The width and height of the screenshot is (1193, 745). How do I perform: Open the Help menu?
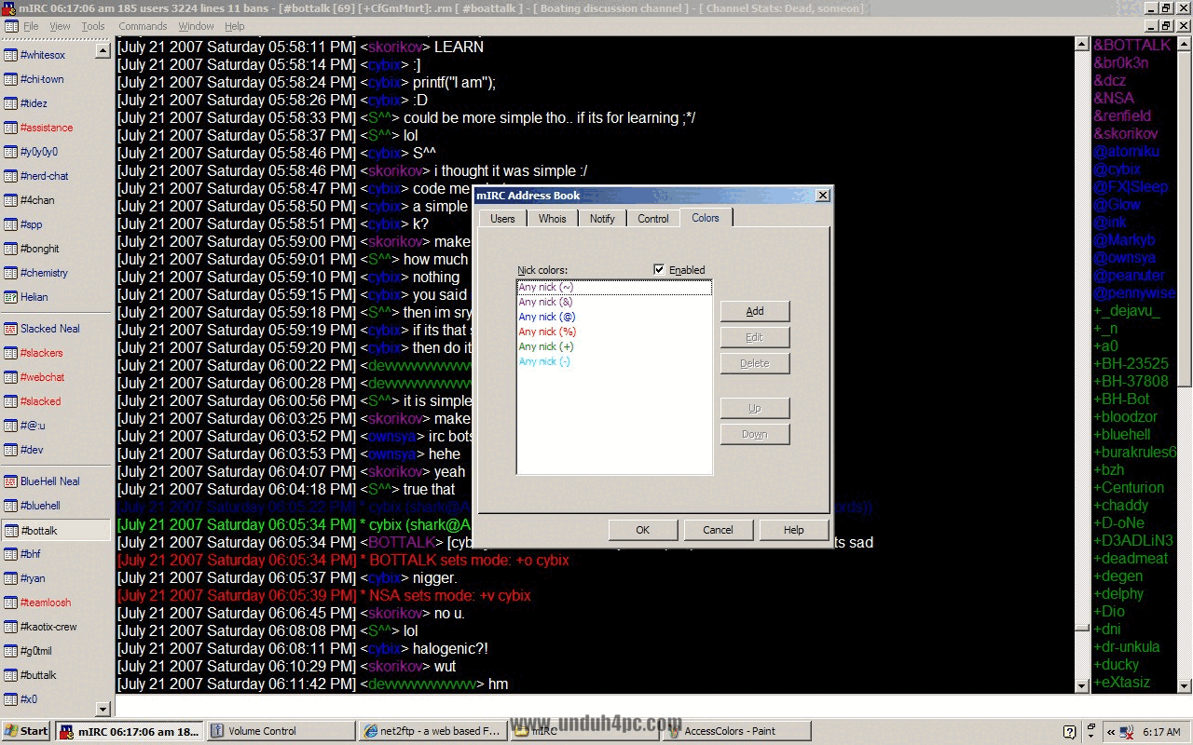pyautogui.click(x=235, y=26)
